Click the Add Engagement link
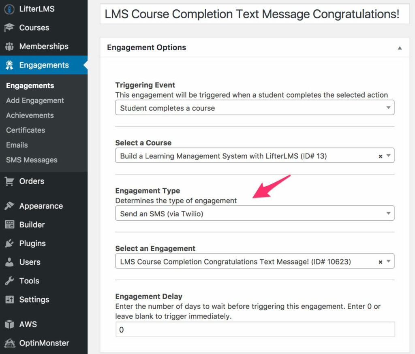 (x=35, y=100)
